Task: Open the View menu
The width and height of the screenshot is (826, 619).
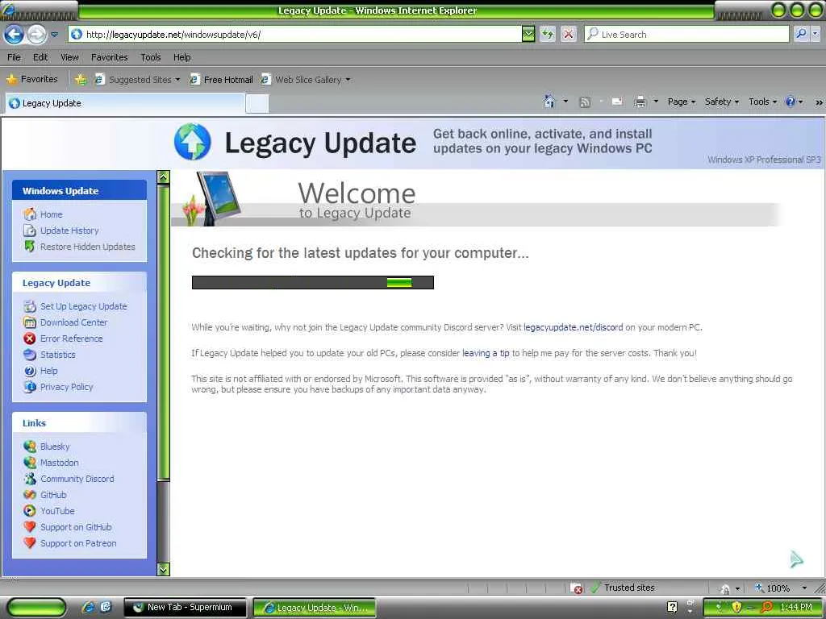Action: tap(69, 57)
